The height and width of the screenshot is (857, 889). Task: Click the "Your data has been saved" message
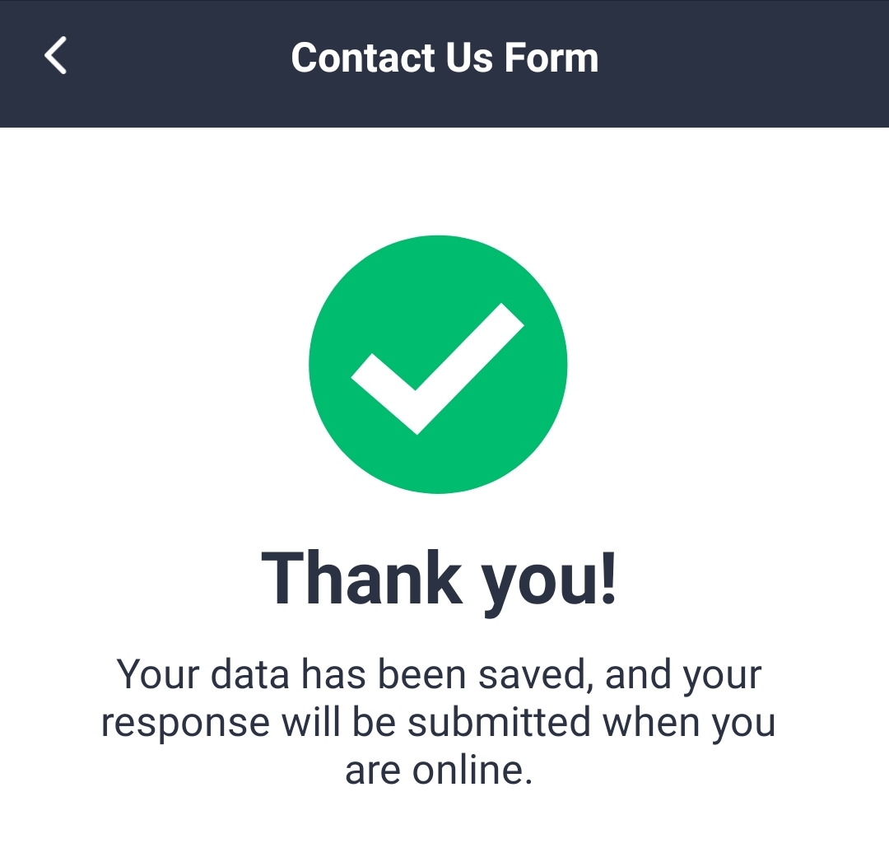pyautogui.click(x=439, y=722)
